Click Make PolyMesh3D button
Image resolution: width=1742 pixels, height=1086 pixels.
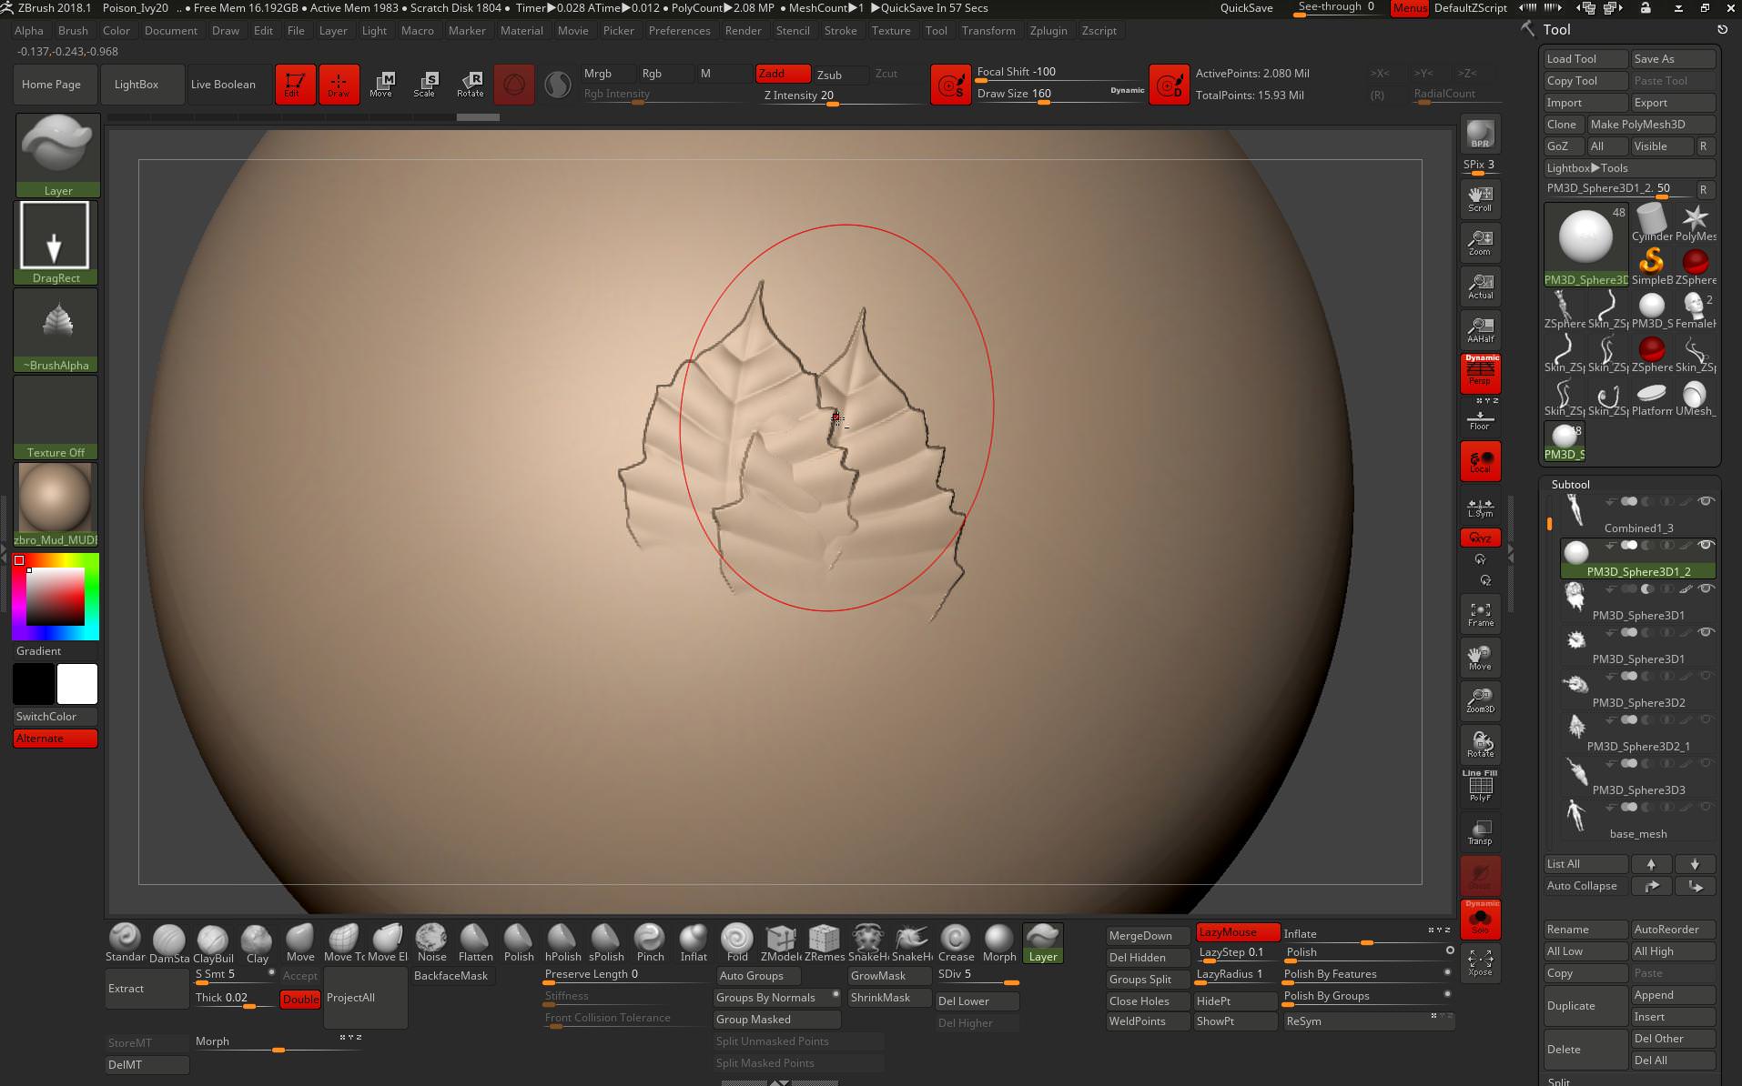(1651, 125)
